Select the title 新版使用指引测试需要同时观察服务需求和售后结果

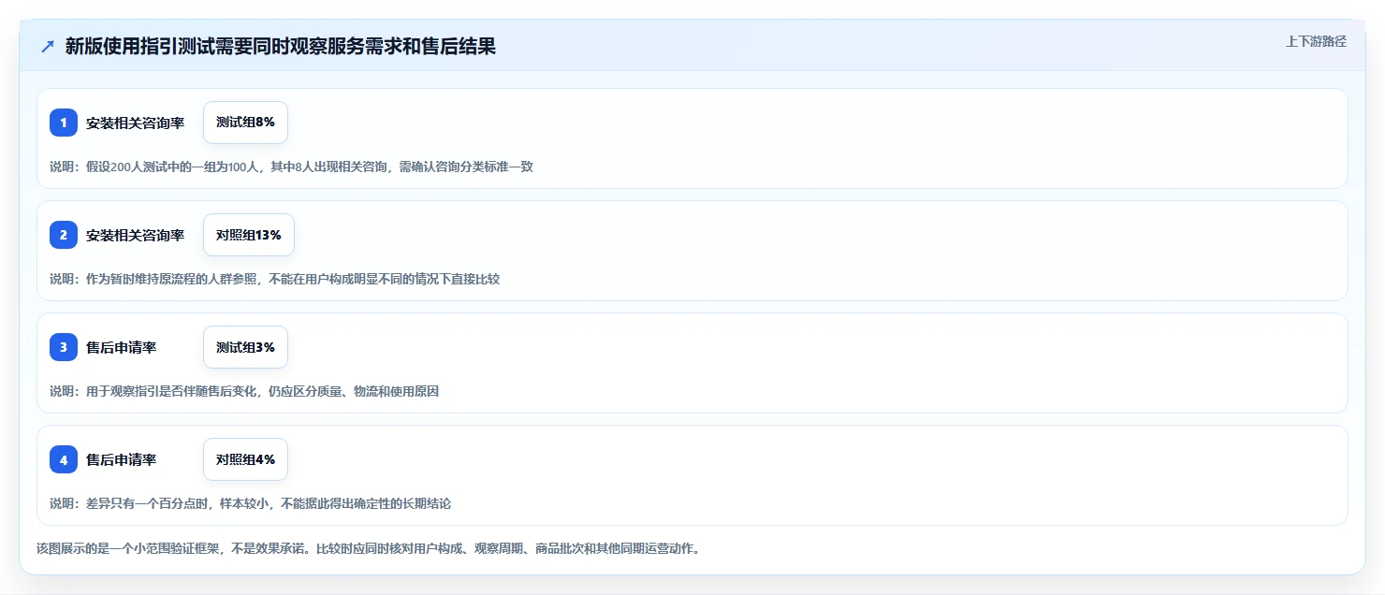[x=280, y=47]
